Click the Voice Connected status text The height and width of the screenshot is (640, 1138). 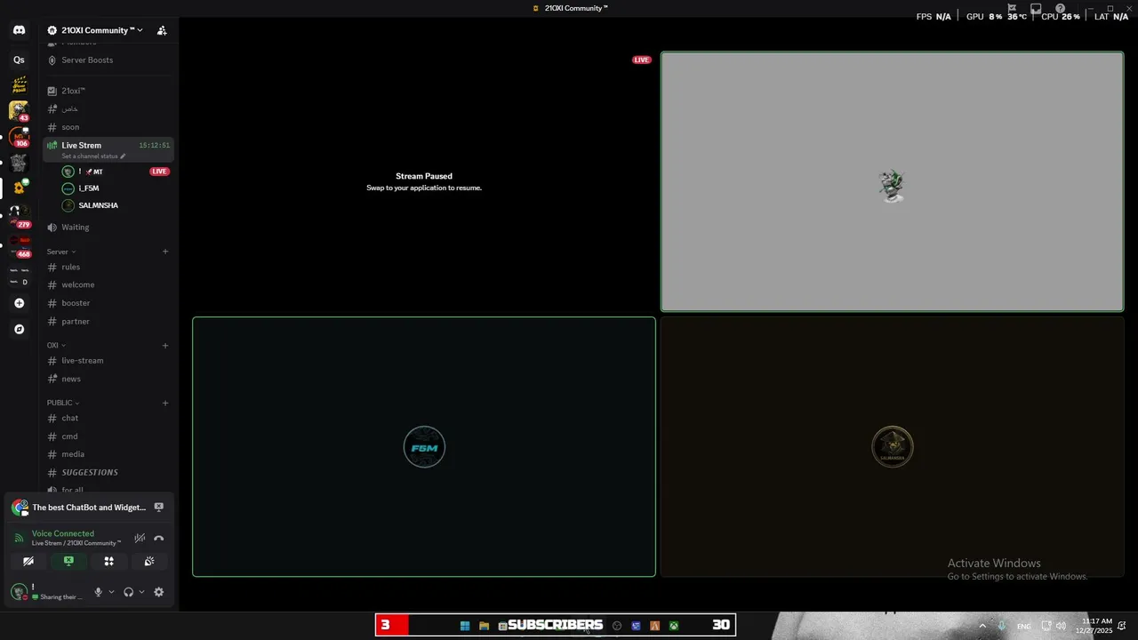coord(63,534)
